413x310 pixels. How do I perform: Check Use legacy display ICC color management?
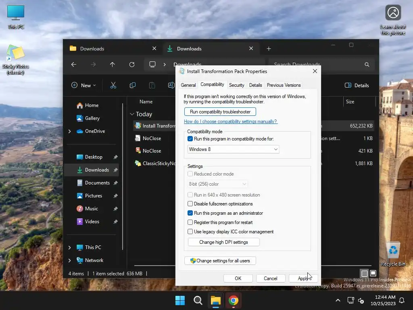pyautogui.click(x=190, y=231)
